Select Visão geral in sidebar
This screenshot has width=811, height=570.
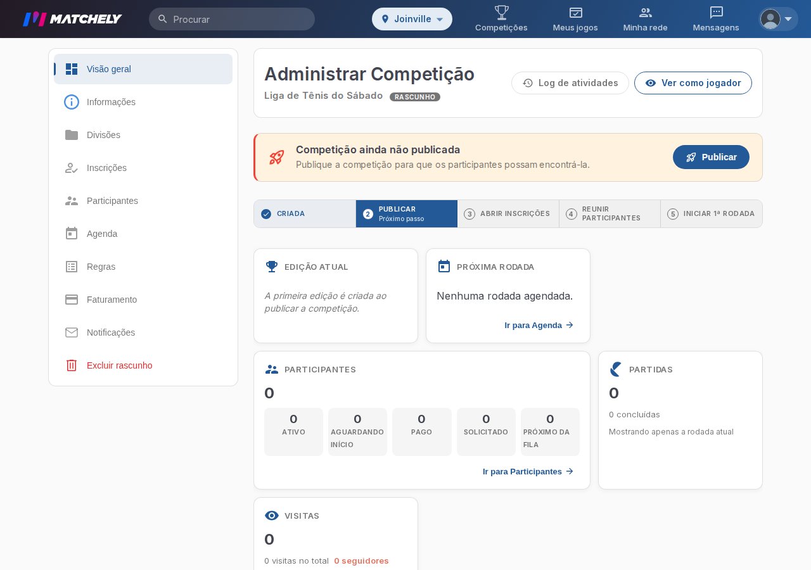coord(143,69)
